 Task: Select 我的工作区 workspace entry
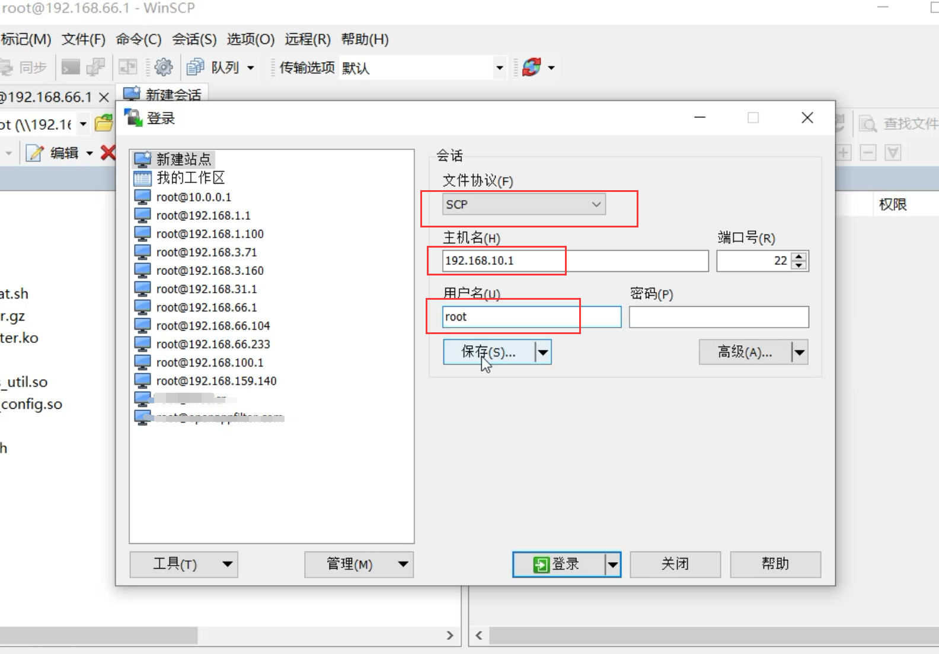(180, 178)
